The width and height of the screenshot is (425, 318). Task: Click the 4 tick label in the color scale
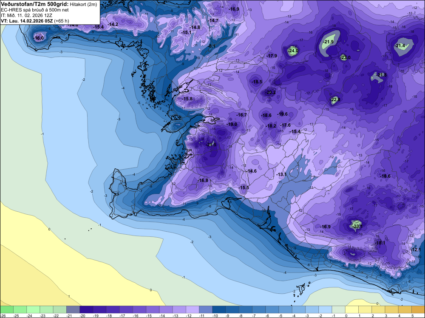pos(399,316)
